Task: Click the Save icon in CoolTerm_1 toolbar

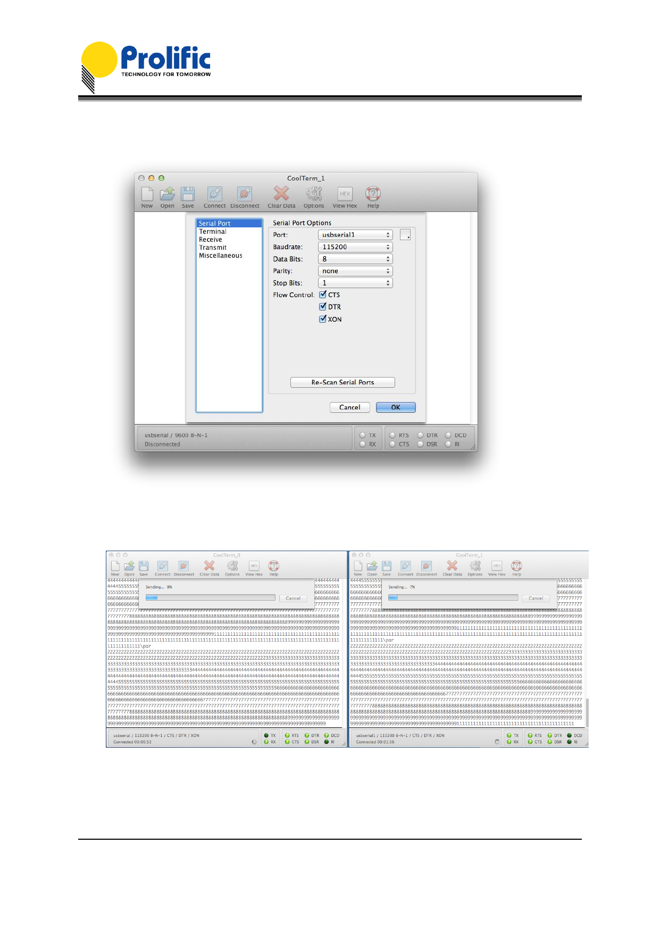Action: pyautogui.click(x=188, y=194)
